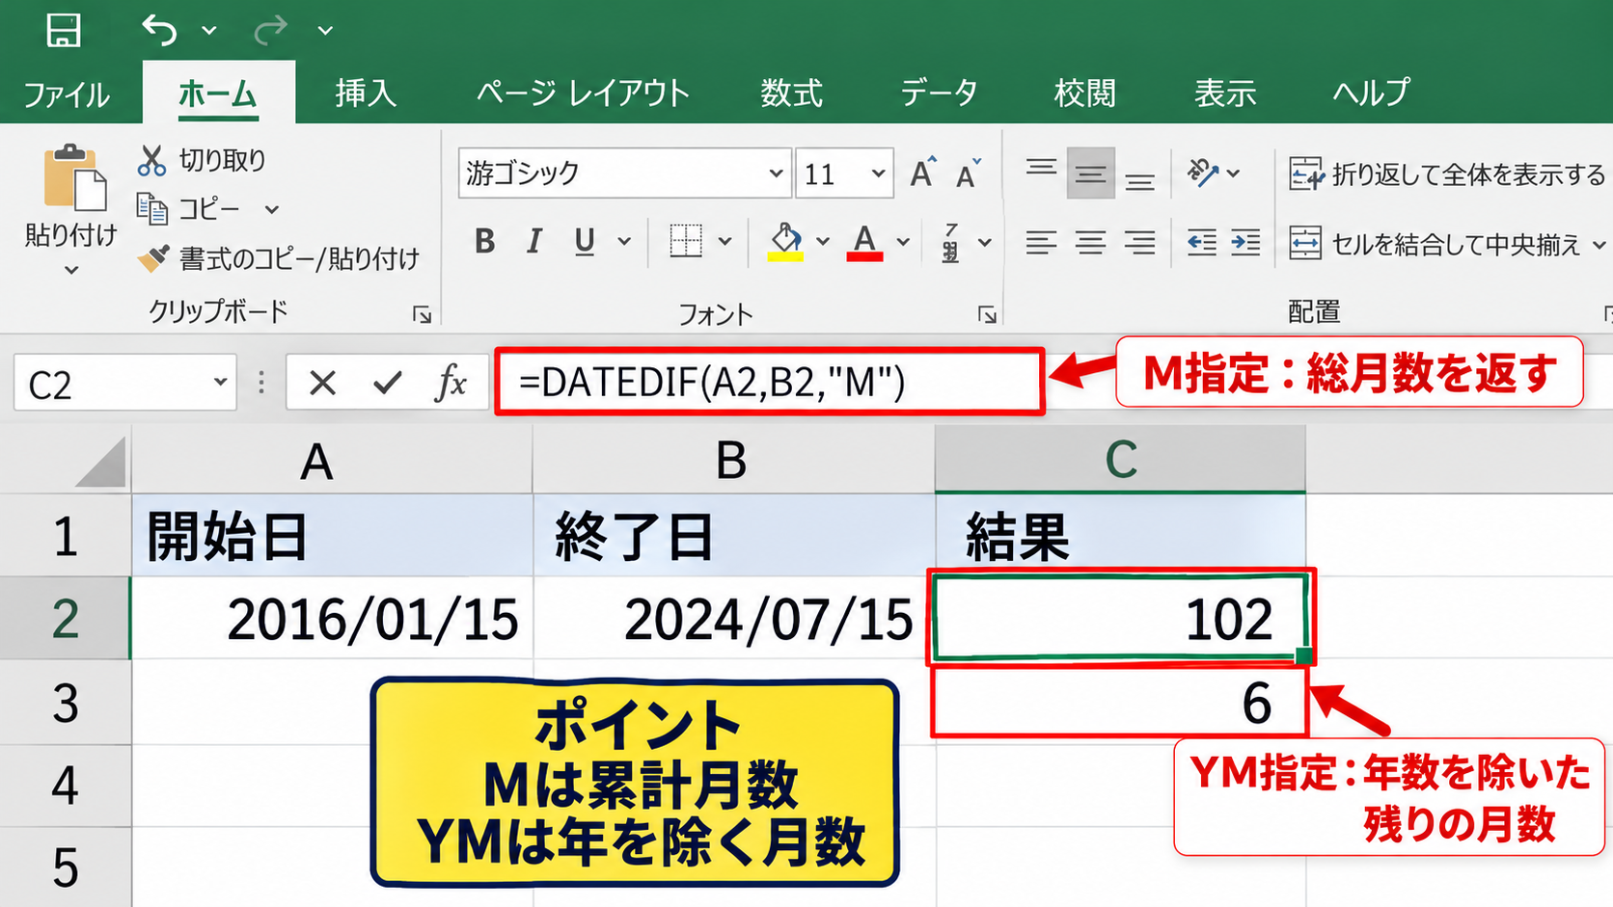Open the データ tab
This screenshot has width=1613, height=907.
[x=939, y=93]
